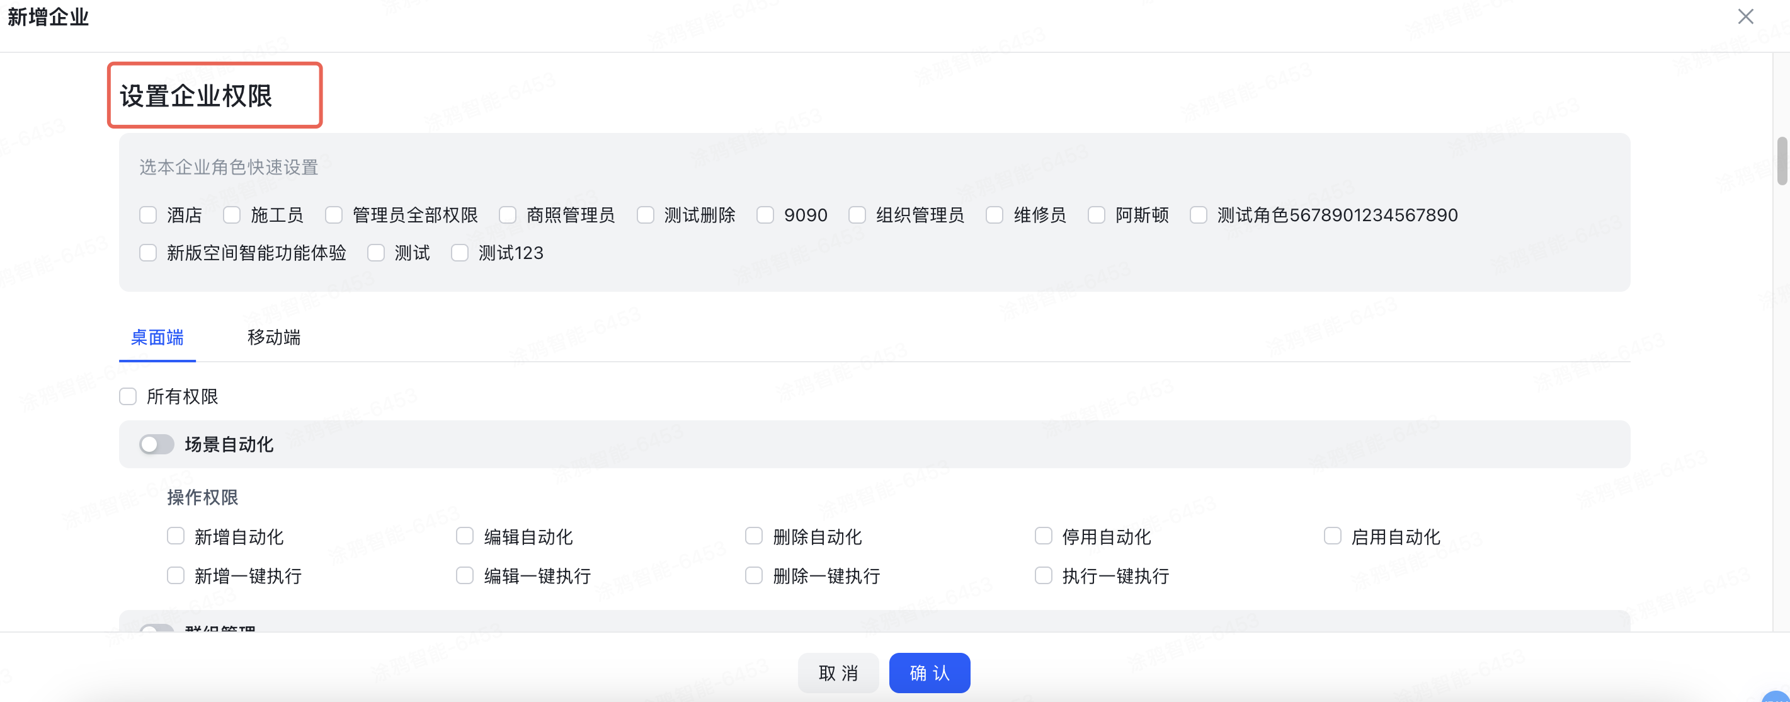Click the 取消 cancel button
This screenshot has width=1790, height=702.
click(x=838, y=673)
